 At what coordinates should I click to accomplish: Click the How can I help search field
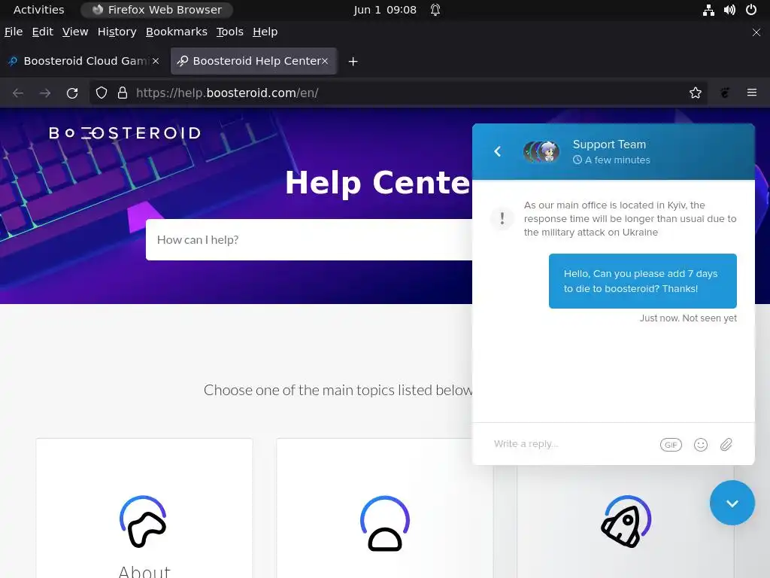click(x=309, y=240)
